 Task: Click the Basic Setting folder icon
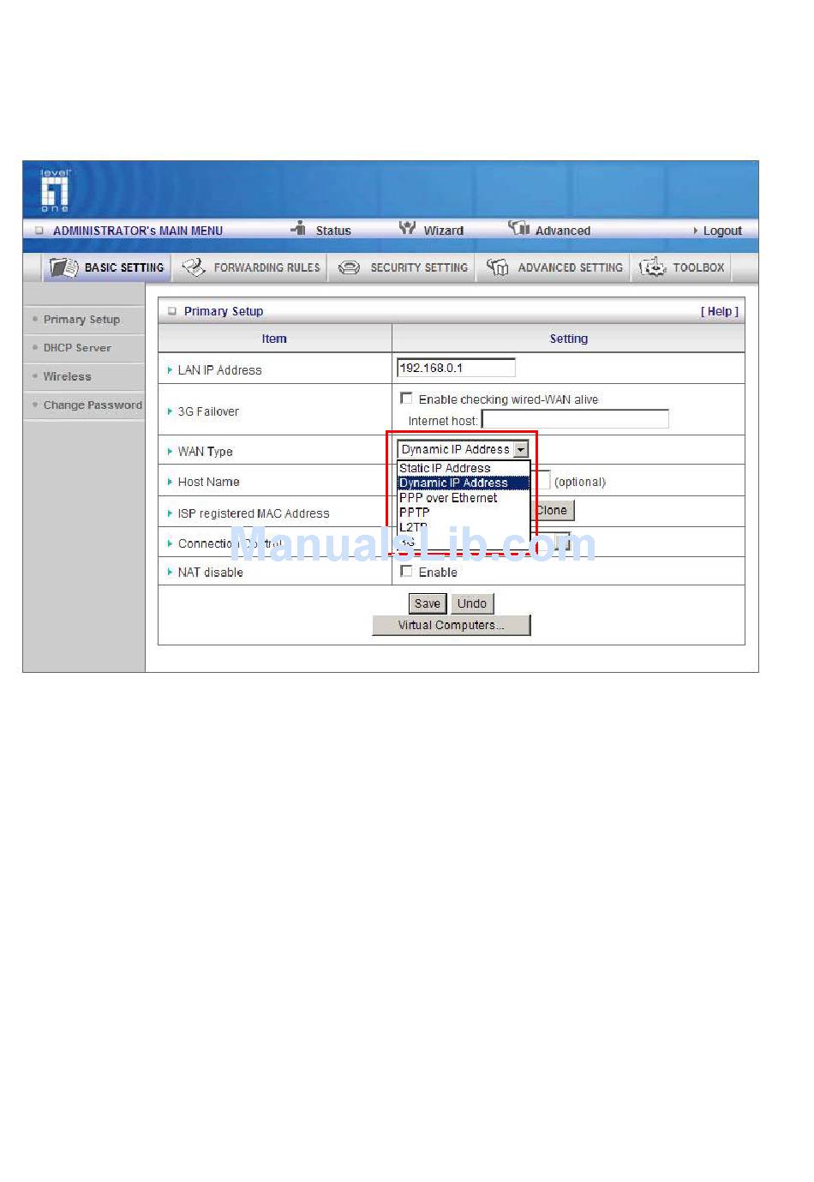pyautogui.click(x=63, y=267)
